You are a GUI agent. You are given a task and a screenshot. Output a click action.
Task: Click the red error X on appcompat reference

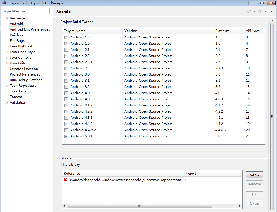click(x=65, y=180)
